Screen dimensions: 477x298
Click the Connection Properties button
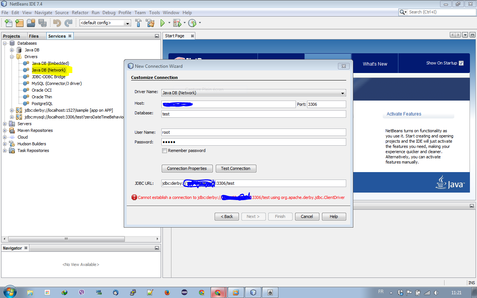(x=187, y=168)
